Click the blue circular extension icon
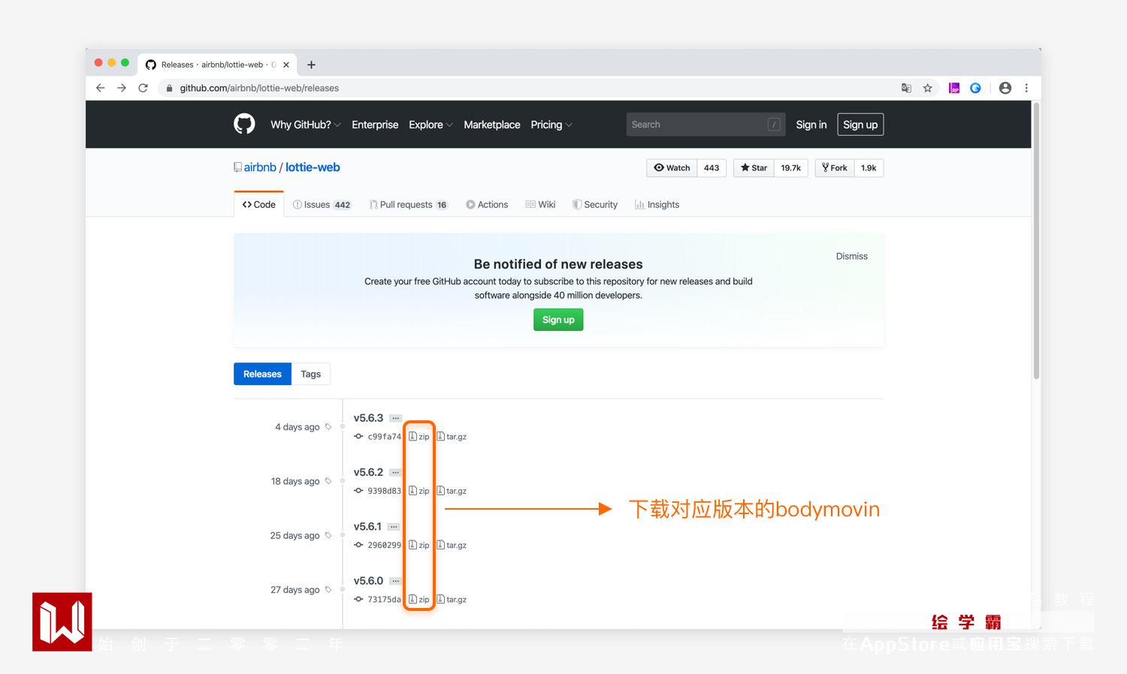The height and width of the screenshot is (674, 1127). (x=975, y=88)
